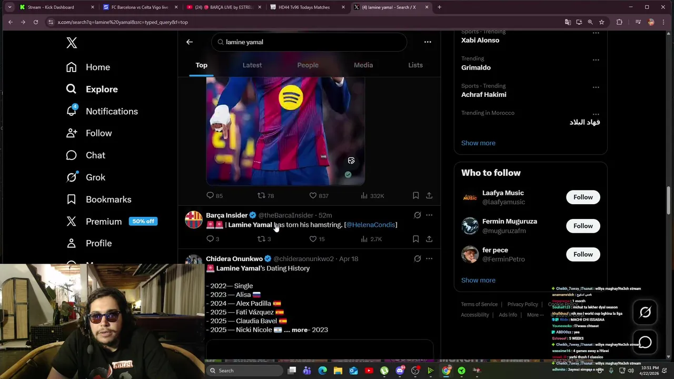The image size is (674, 379).
Task: Click the image edit icon on the photo
Action: pos(351,161)
